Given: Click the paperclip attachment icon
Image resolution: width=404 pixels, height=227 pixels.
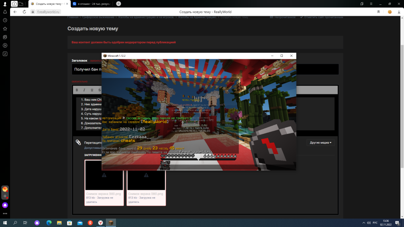Looking at the screenshot, I should (78, 142).
